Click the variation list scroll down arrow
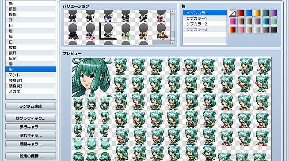This screenshot has height=161, width=289. click(x=172, y=43)
